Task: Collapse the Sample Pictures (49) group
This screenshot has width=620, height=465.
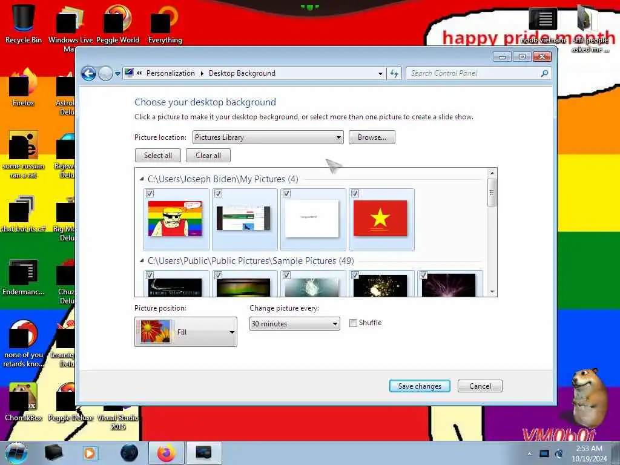Action: 142,261
